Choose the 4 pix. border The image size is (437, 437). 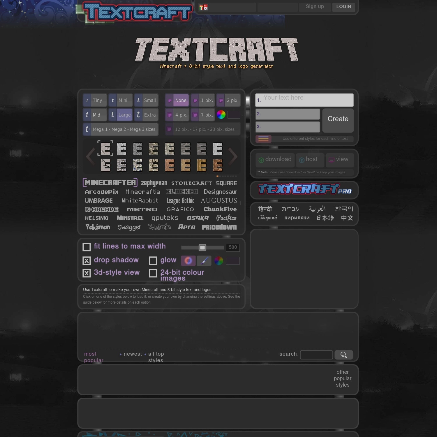(177, 115)
